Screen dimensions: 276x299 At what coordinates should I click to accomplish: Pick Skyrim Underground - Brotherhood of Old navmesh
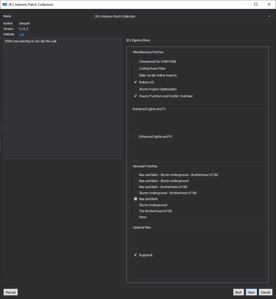pyautogui.click(x=135, y=193)
